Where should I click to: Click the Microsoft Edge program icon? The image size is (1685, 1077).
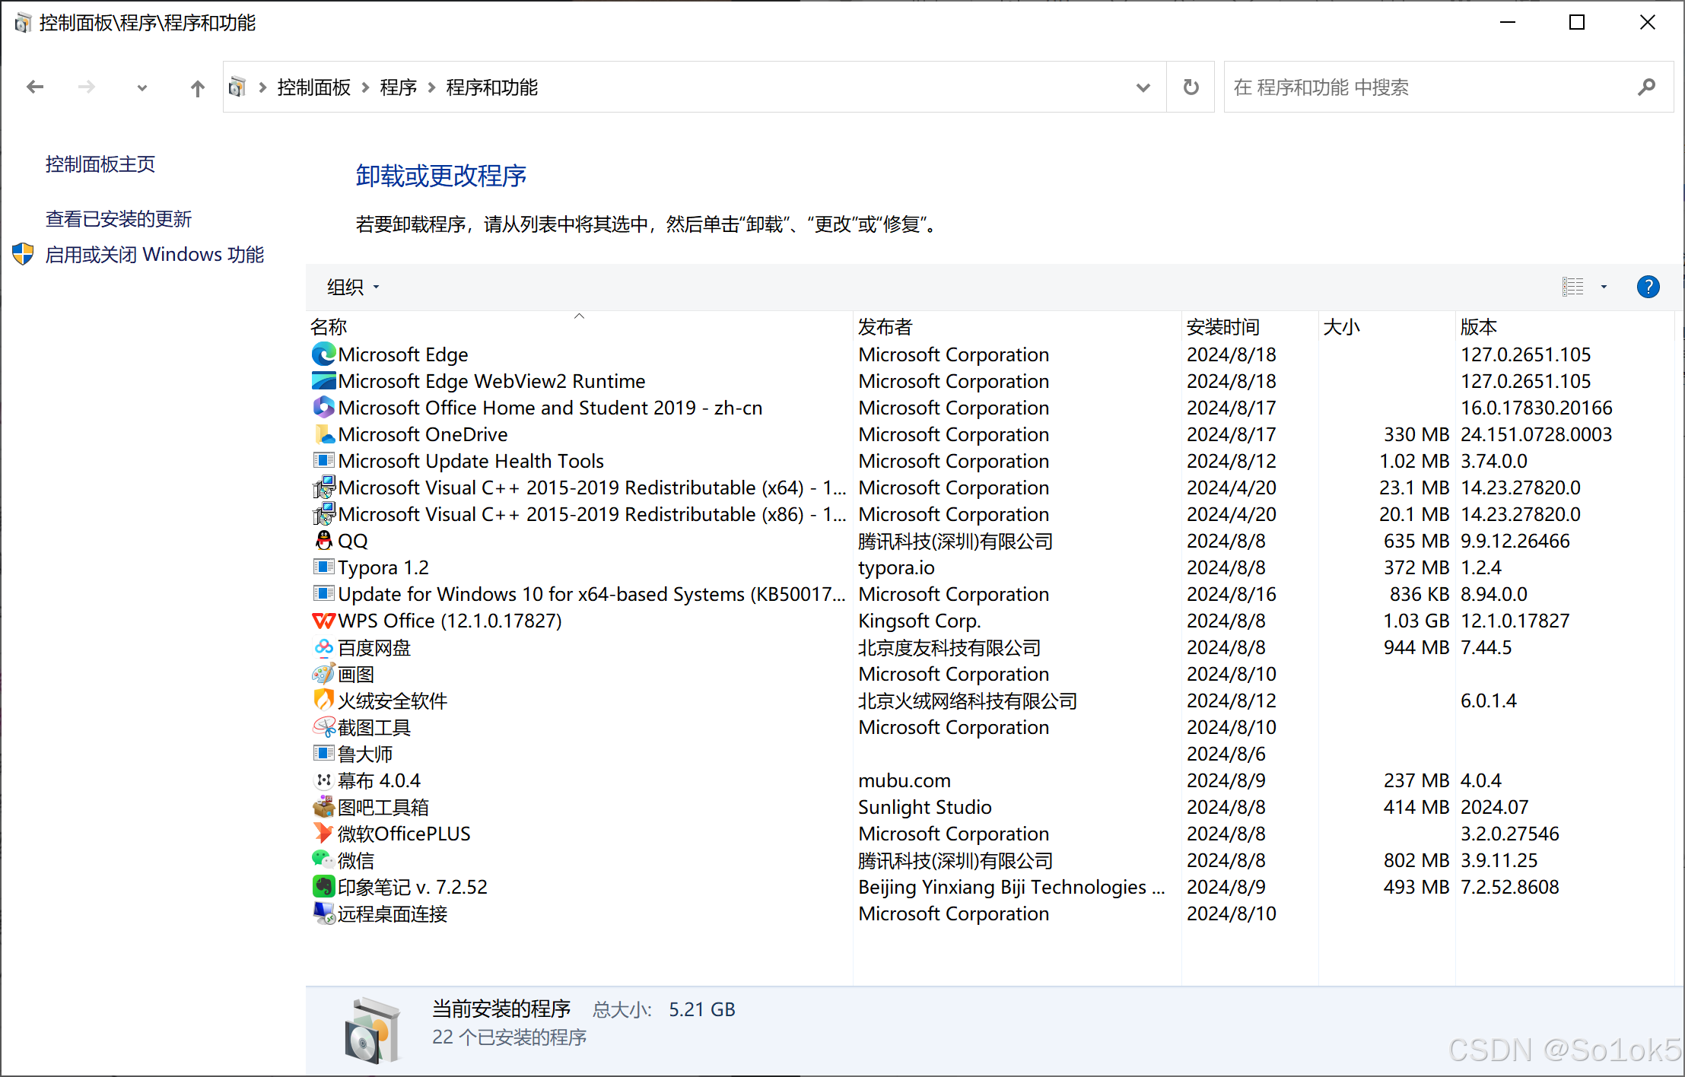[x=323, y=354]
